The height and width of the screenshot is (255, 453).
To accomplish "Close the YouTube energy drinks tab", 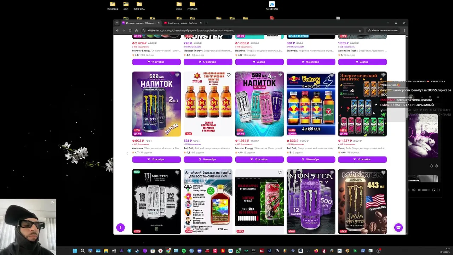I will point(201,23).
